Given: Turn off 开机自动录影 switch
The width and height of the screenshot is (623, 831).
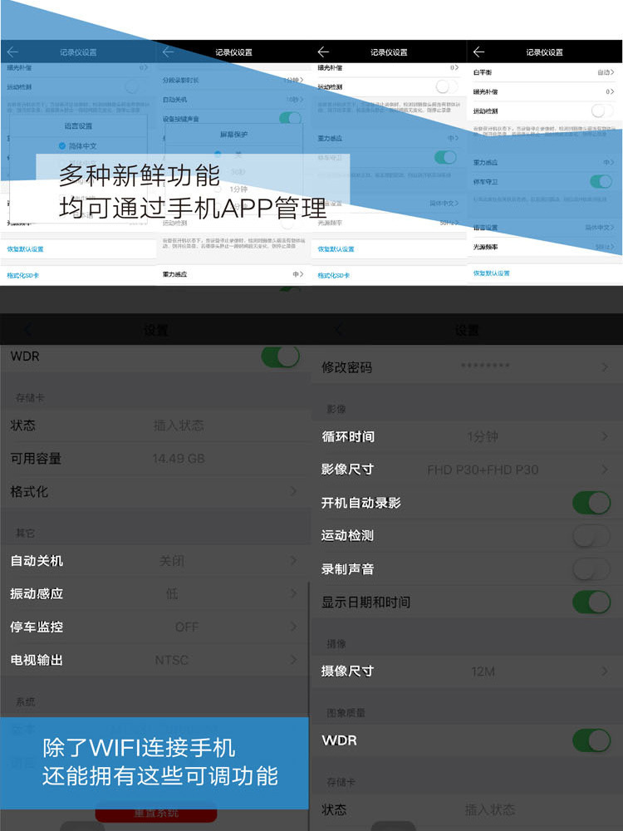Looking at the screenshot, I should tap(591, 503).
